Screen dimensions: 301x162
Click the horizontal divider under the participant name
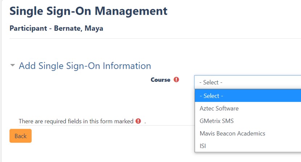pos(150,38)
